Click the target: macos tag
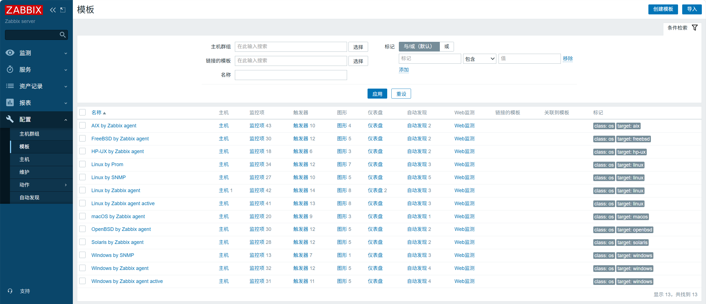Viewport: 706px width, 304px height. [x=633, y=217]
